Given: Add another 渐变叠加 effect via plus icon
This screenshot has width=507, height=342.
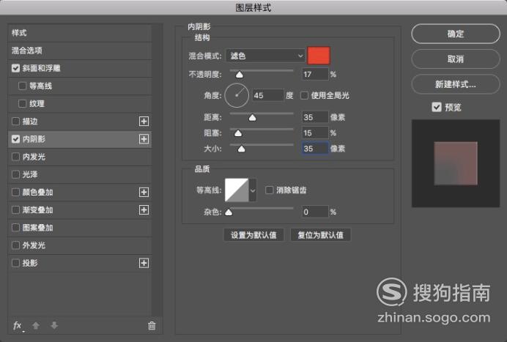Looking at the screenshot, I should tap(144, 209).
